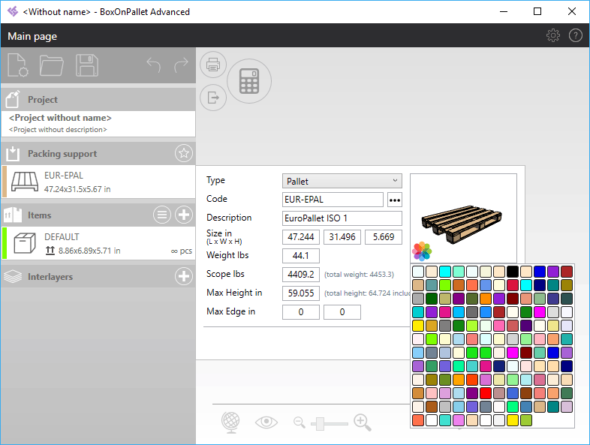Click the Main page title
590x445 pixels.
pos(32,36)
